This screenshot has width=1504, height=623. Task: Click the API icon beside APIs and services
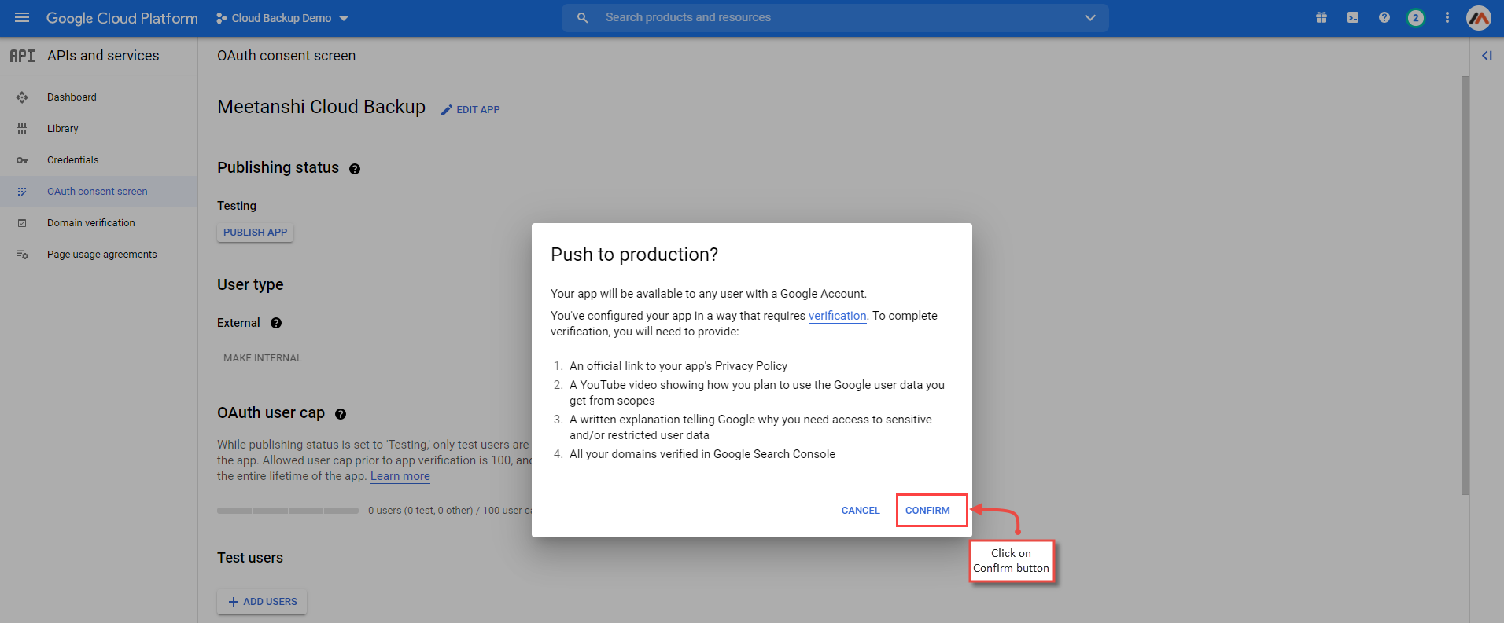point(22,56)
